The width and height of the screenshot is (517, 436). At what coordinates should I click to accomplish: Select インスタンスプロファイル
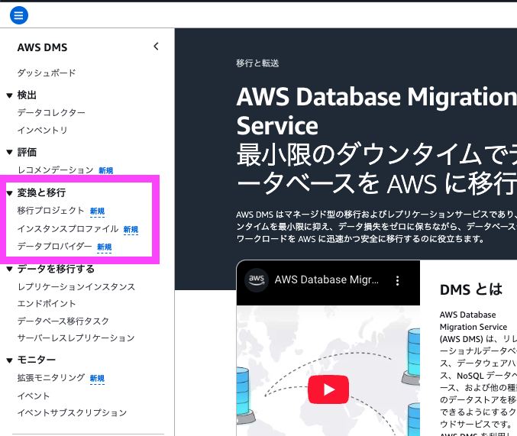[x=68, y=228]
